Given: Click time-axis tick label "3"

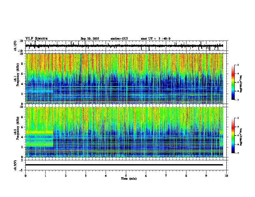Looking at the screenshot, I should [x=86, y=176].
